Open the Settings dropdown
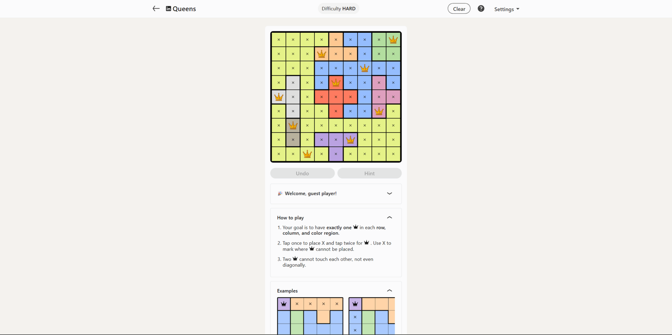672x335 pixels. [507, 9]
